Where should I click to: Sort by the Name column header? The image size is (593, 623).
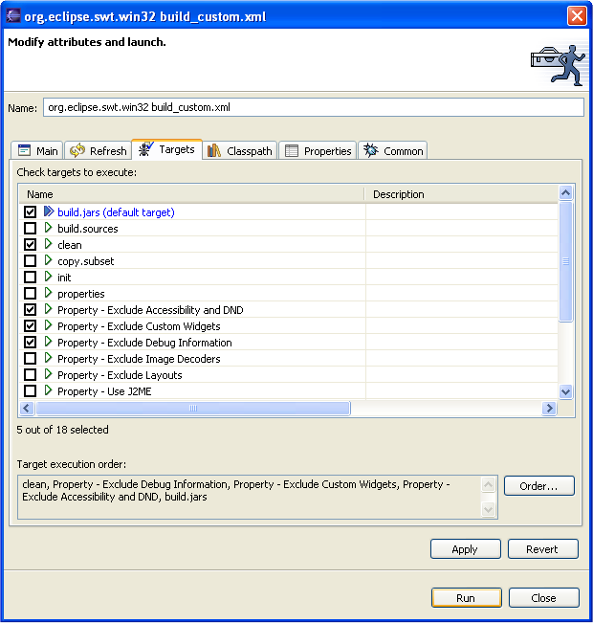coord(191,194)
